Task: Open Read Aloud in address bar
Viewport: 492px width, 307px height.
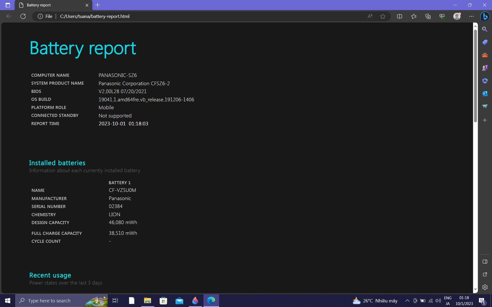Action: [x=370, y=16]
